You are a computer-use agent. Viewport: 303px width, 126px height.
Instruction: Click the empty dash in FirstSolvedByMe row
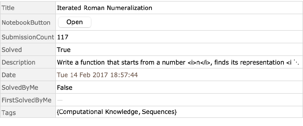(x=60, y=100)
